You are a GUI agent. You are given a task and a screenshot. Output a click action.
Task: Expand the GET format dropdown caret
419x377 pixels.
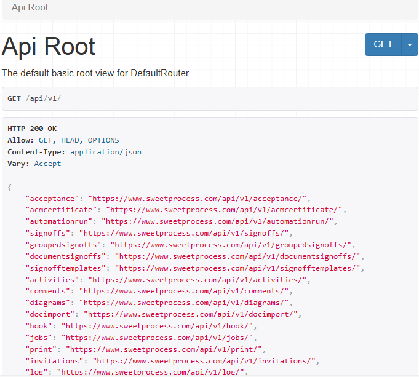410,45
